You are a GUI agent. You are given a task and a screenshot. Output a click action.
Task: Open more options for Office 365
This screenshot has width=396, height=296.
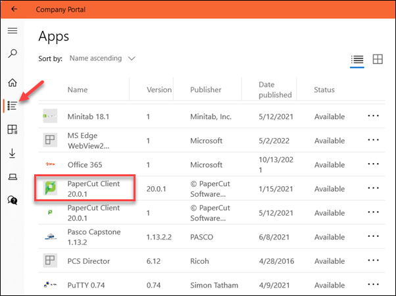tap(373, 164)
